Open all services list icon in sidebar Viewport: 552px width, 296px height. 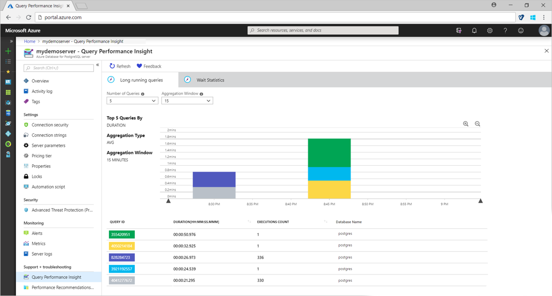point(8,61)
